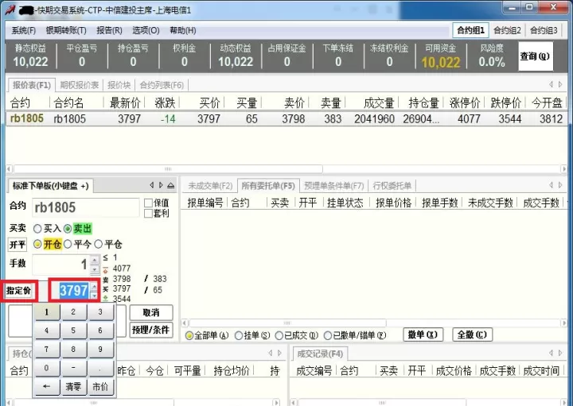
Task: Open the 帮助(H) menu
Action: (x=183, y=30)
